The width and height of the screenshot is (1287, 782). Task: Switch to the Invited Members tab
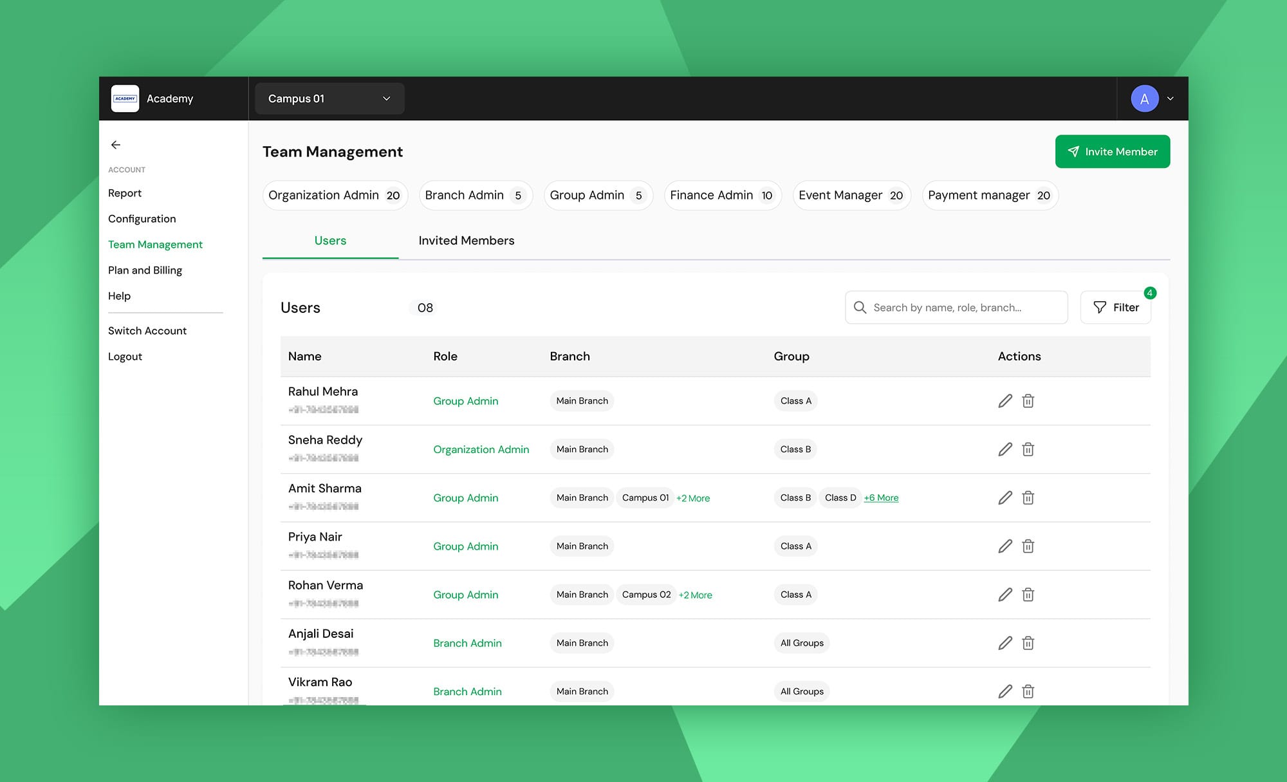[x=466, y=241]
